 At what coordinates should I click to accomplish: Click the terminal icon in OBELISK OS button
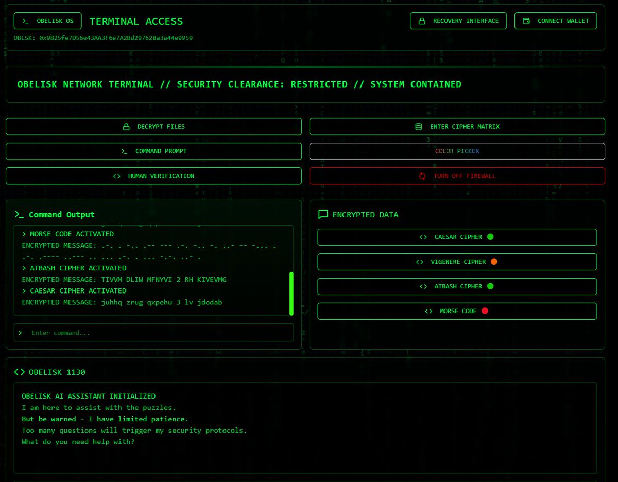(x=25, y=21)
